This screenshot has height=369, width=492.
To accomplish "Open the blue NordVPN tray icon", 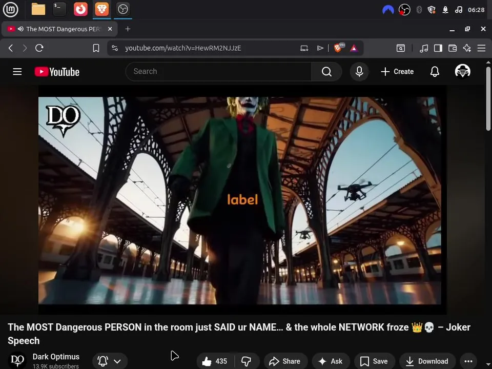I will click(388, 10).
